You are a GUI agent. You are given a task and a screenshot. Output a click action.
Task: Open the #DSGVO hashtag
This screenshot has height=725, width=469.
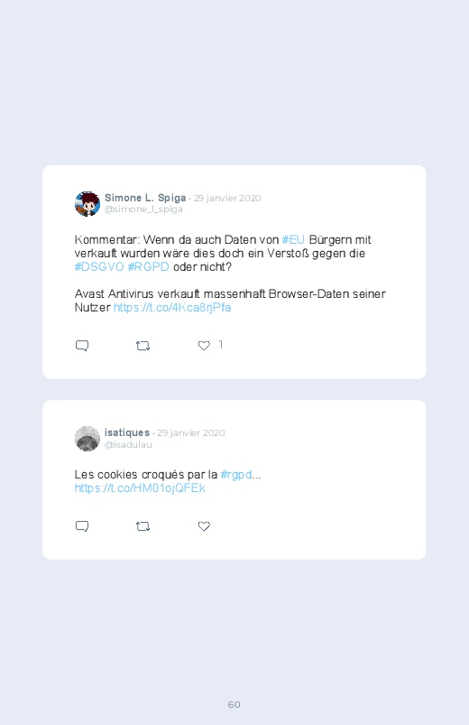99,266
